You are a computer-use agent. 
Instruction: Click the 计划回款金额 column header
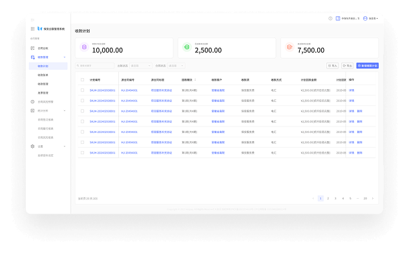tap(309, 80)
